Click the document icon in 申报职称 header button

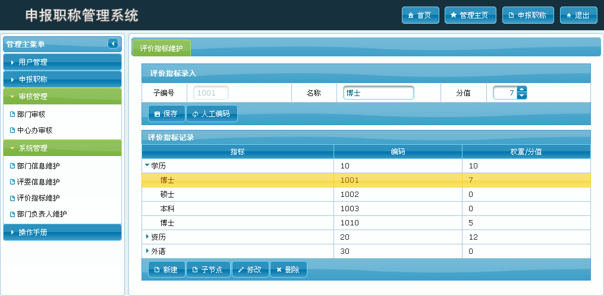(x=511, y=16)
